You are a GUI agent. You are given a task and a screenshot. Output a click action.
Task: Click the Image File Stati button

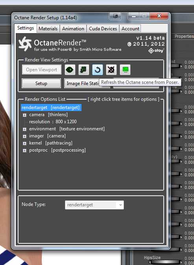click(x=82, y=83)
